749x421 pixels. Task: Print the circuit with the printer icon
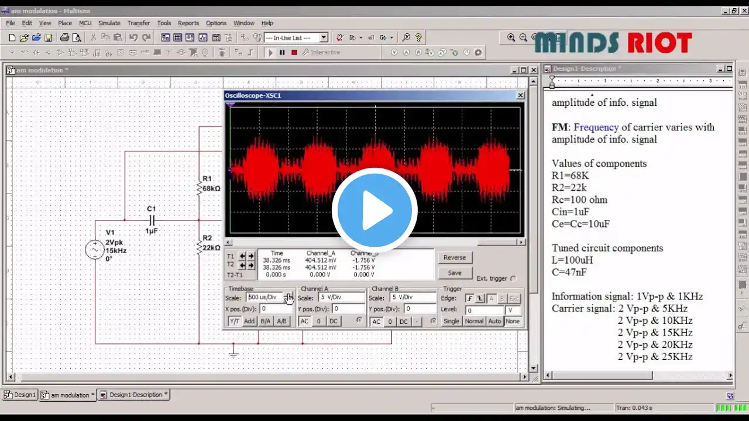click(64, 37)
